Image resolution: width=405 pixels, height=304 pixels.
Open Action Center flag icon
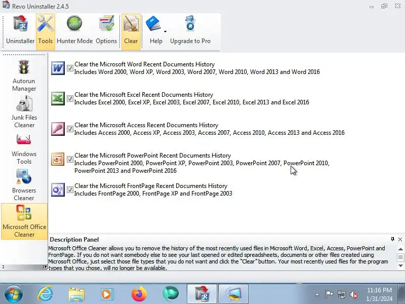[329, 294]
